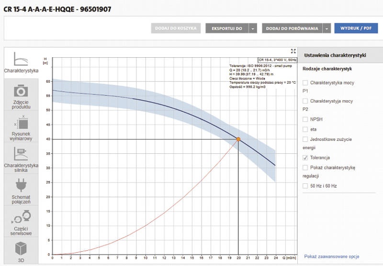Click the Wydruk / PDF button
This screenshot has width=383, height=266.
point(356,28)
